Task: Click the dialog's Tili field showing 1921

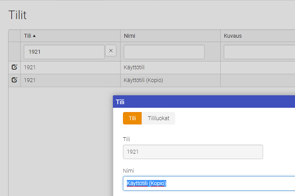Action: (192, 152)
